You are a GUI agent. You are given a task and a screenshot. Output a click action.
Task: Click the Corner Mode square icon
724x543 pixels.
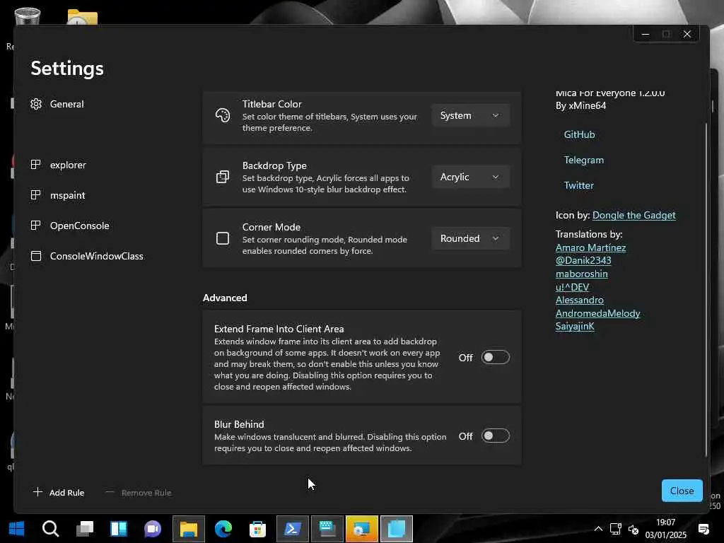[223, 238]
